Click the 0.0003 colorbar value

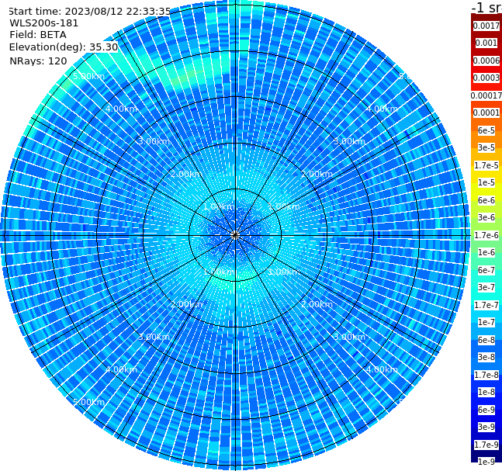486,78
